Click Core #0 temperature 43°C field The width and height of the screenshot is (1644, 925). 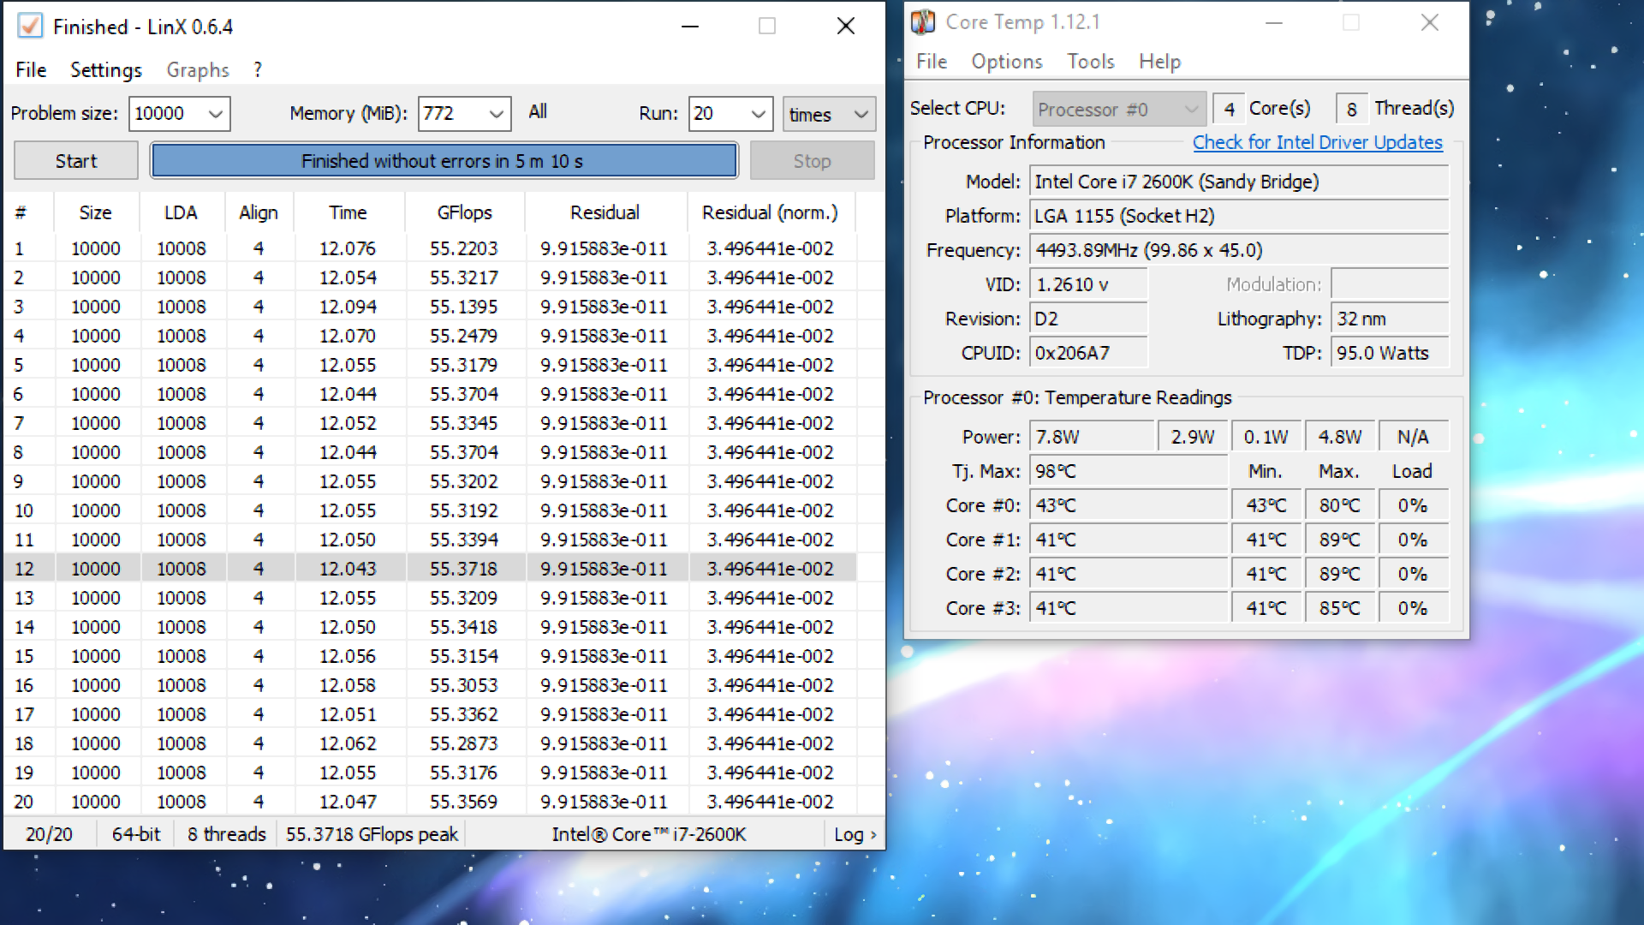coord(1129,505)
